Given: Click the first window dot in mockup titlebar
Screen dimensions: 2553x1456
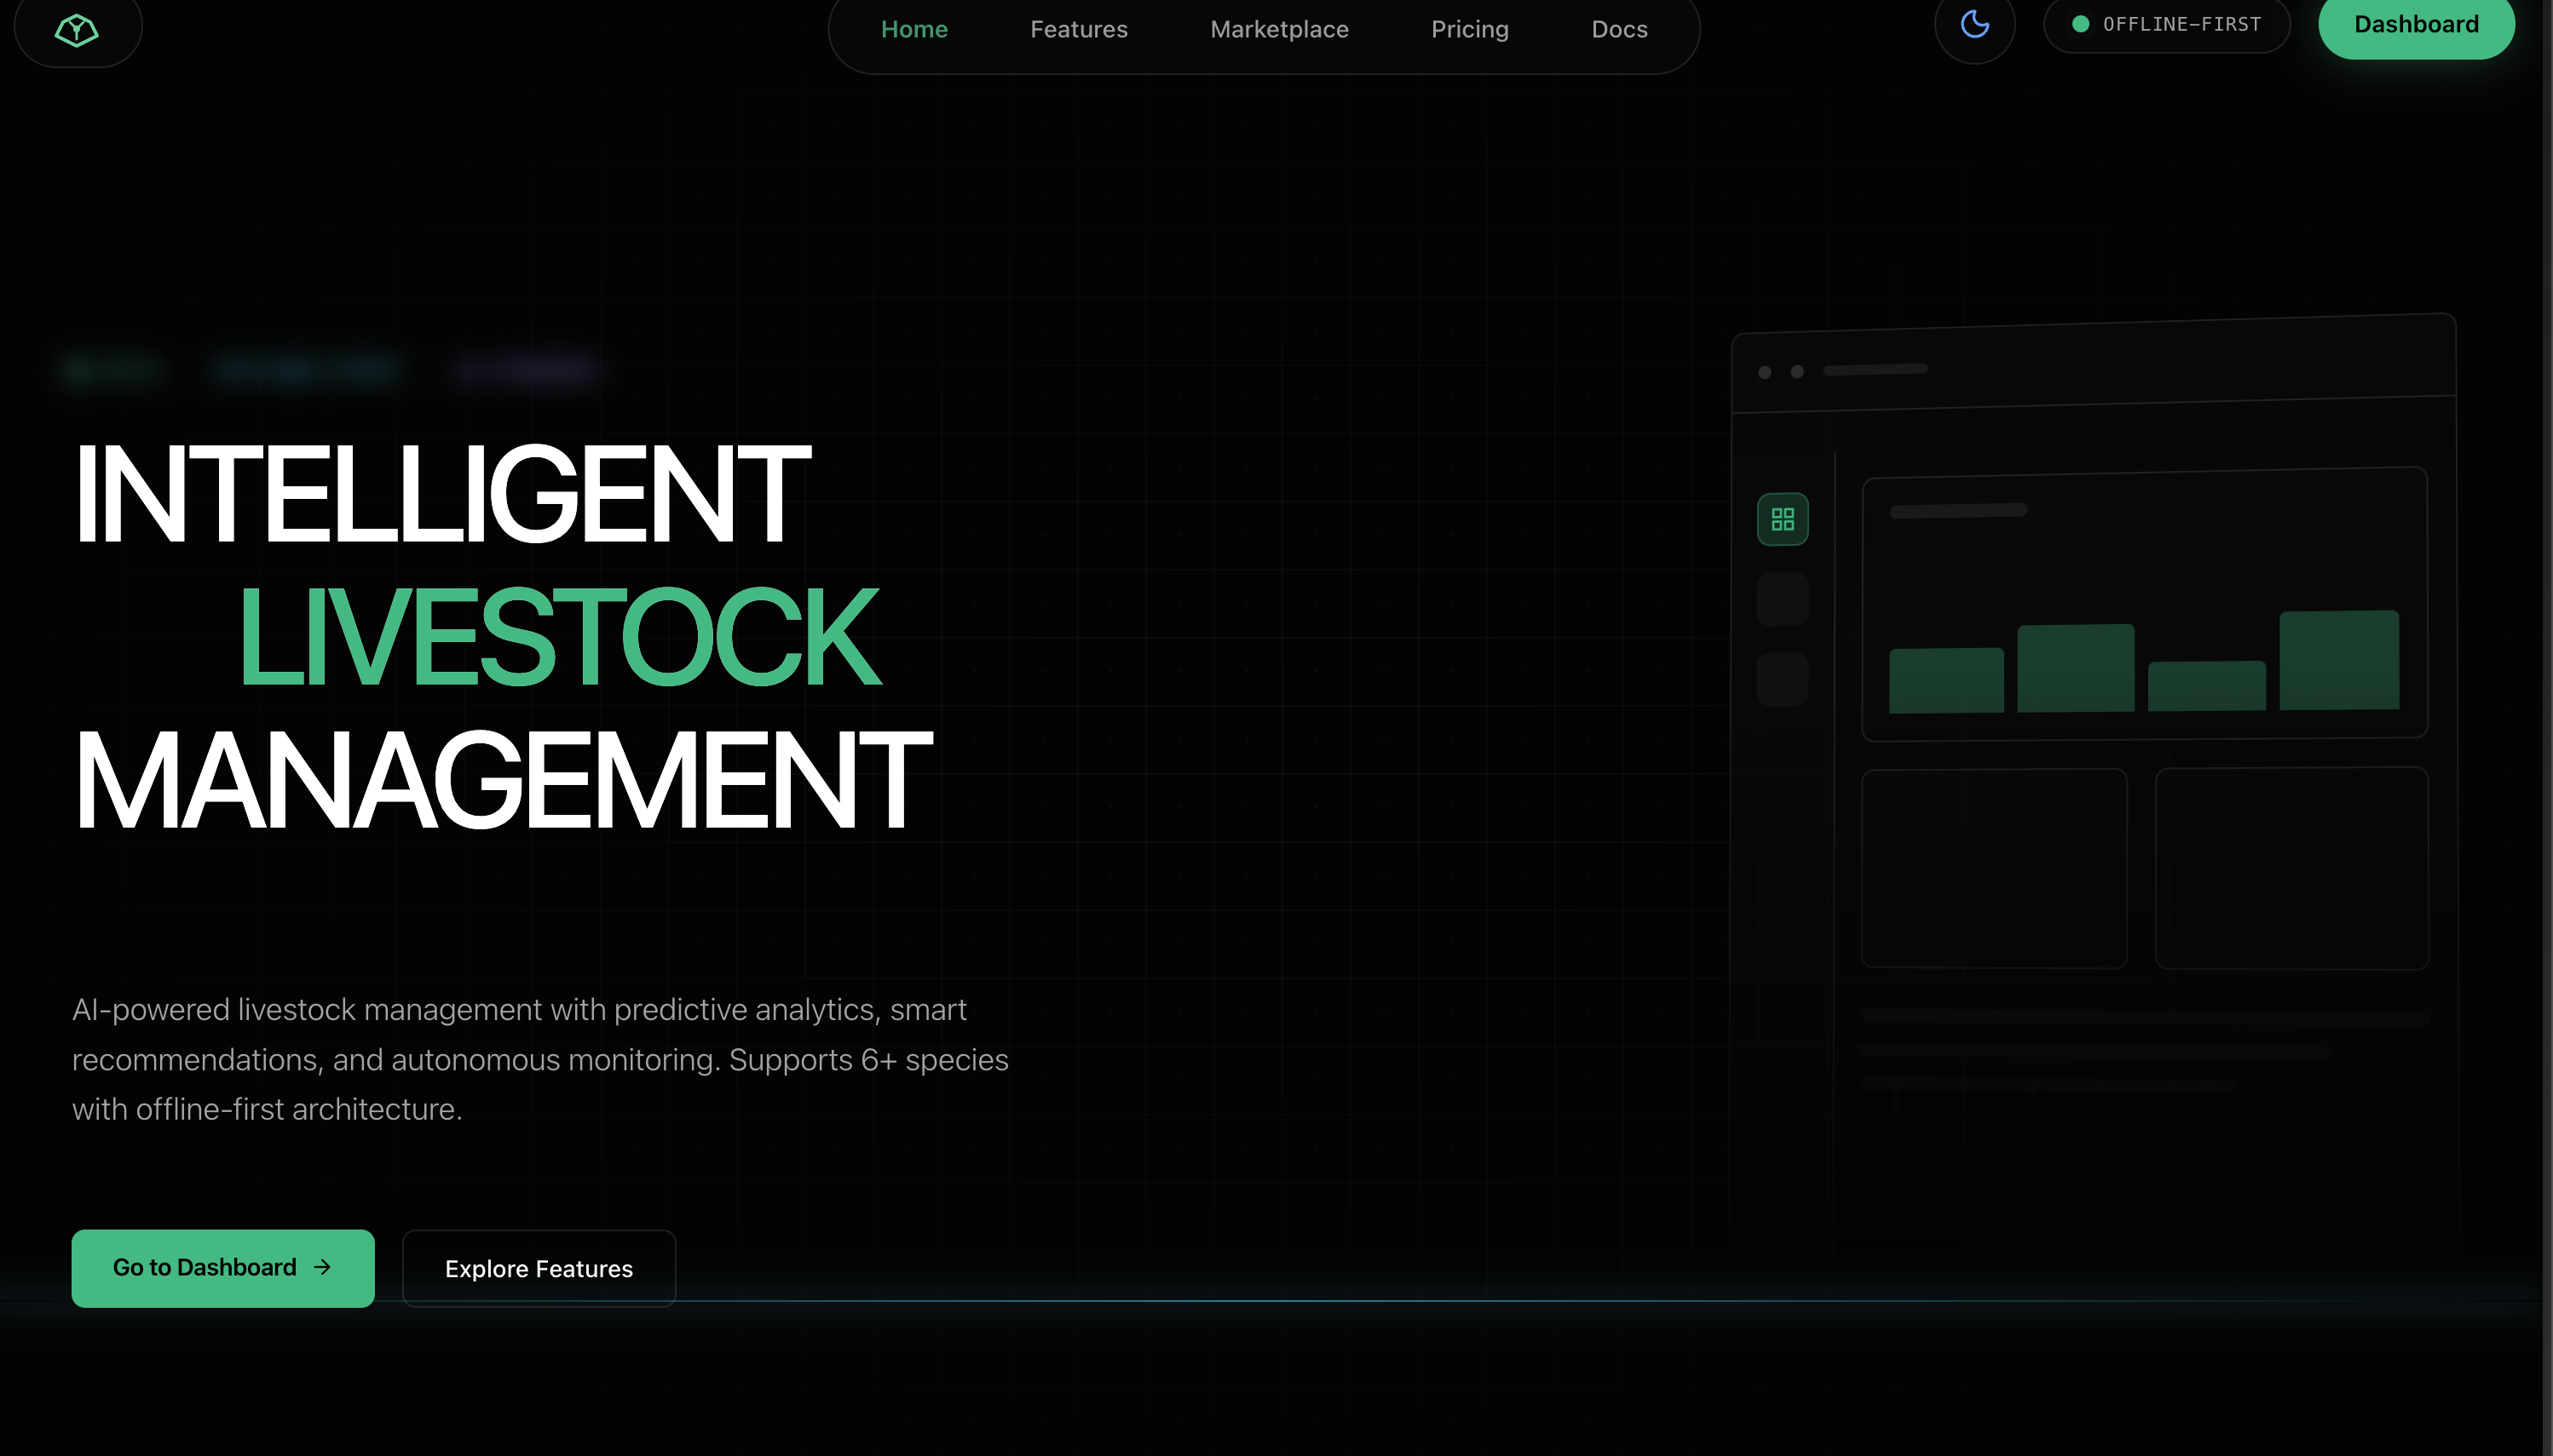Looking at the screenshot, I should (1765, 372).
